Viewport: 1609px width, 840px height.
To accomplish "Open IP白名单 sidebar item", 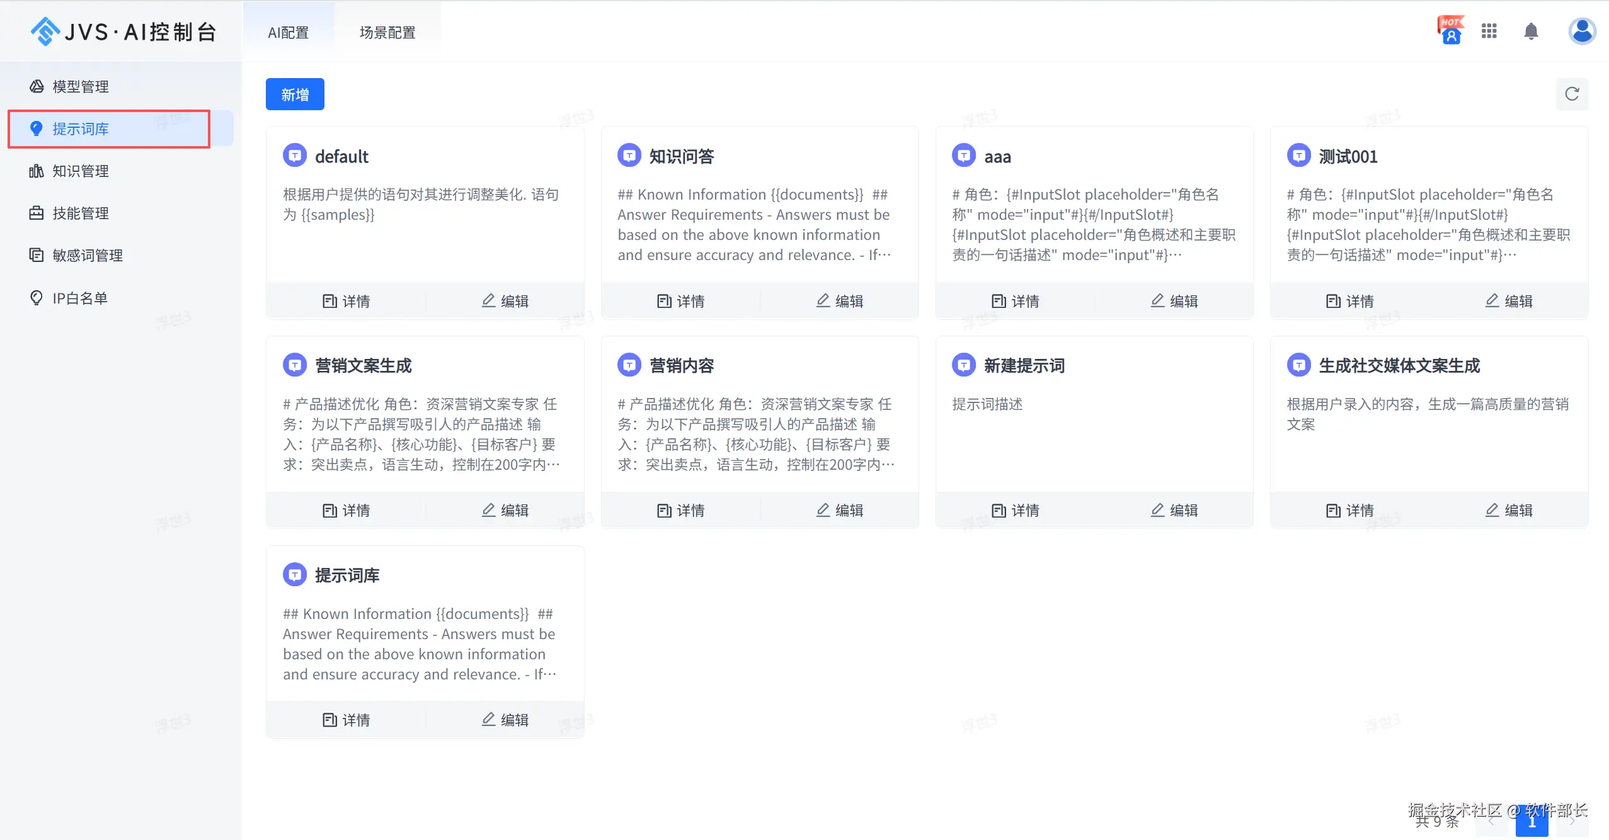I will click(x=79, y=298).
